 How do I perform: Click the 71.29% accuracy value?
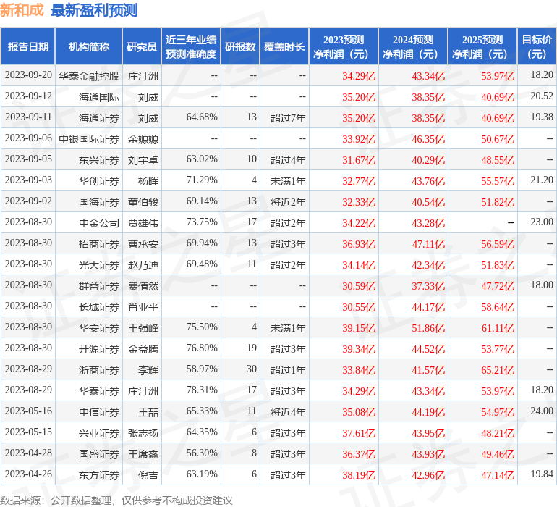pyautogui.click(x=202, y=180)
